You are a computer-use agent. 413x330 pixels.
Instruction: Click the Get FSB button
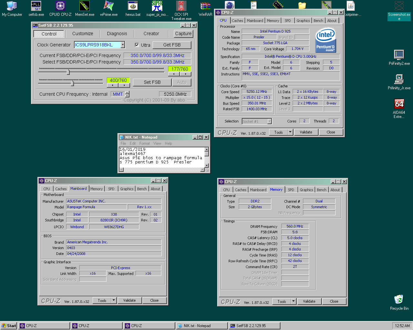pos(172,45)
